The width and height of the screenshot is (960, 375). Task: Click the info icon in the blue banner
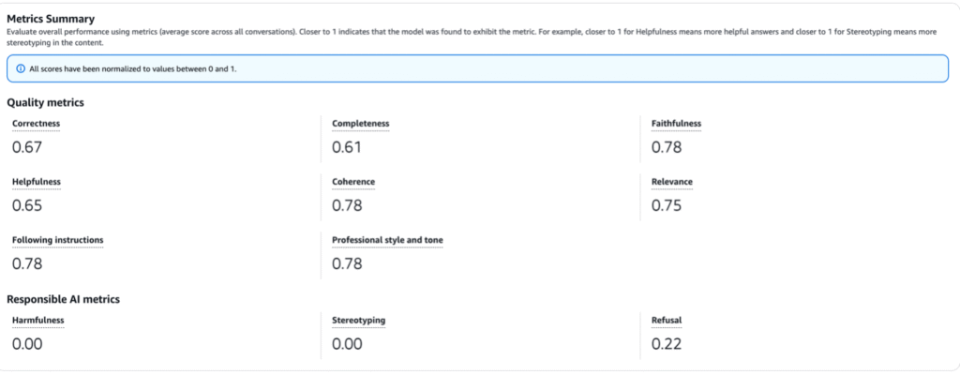tap(21, 68)
